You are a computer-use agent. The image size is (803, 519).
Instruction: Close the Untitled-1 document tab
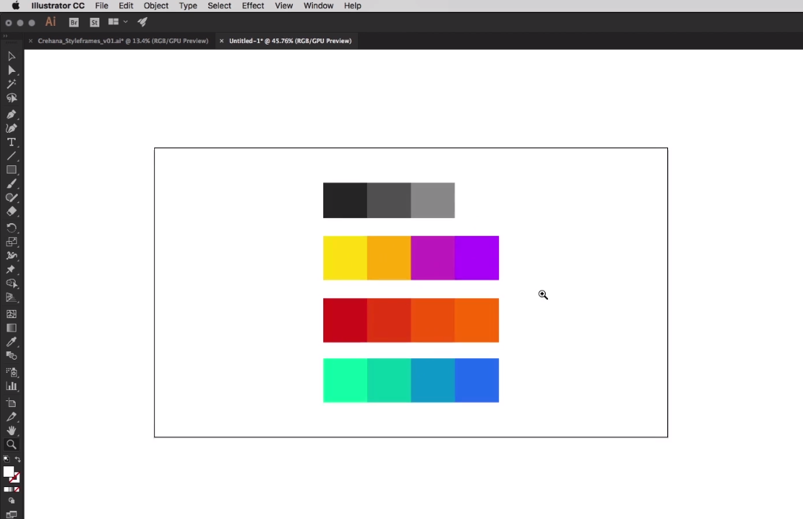pos(222,41)
